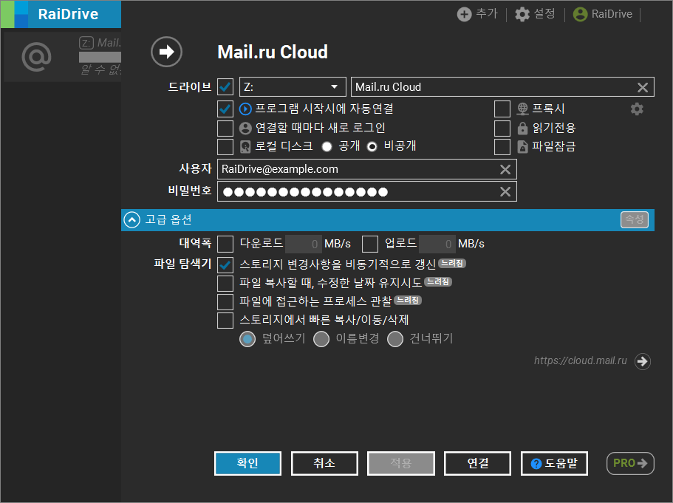Viewport: 673px width, 503px height.
Task: Click the PRO upgrade button
Action: (630, 464)
